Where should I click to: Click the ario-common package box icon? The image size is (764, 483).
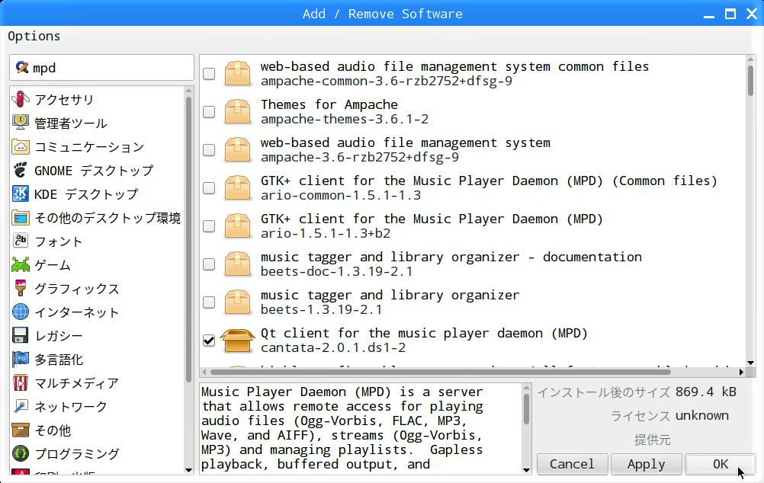pos(237,188)
